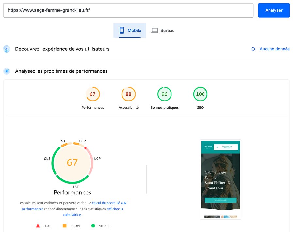Click the laptop icon beside Bureau

tap(154, 30)
